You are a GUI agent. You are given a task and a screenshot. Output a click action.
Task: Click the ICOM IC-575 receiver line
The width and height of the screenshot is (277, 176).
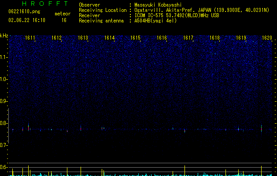coord(177,15)
